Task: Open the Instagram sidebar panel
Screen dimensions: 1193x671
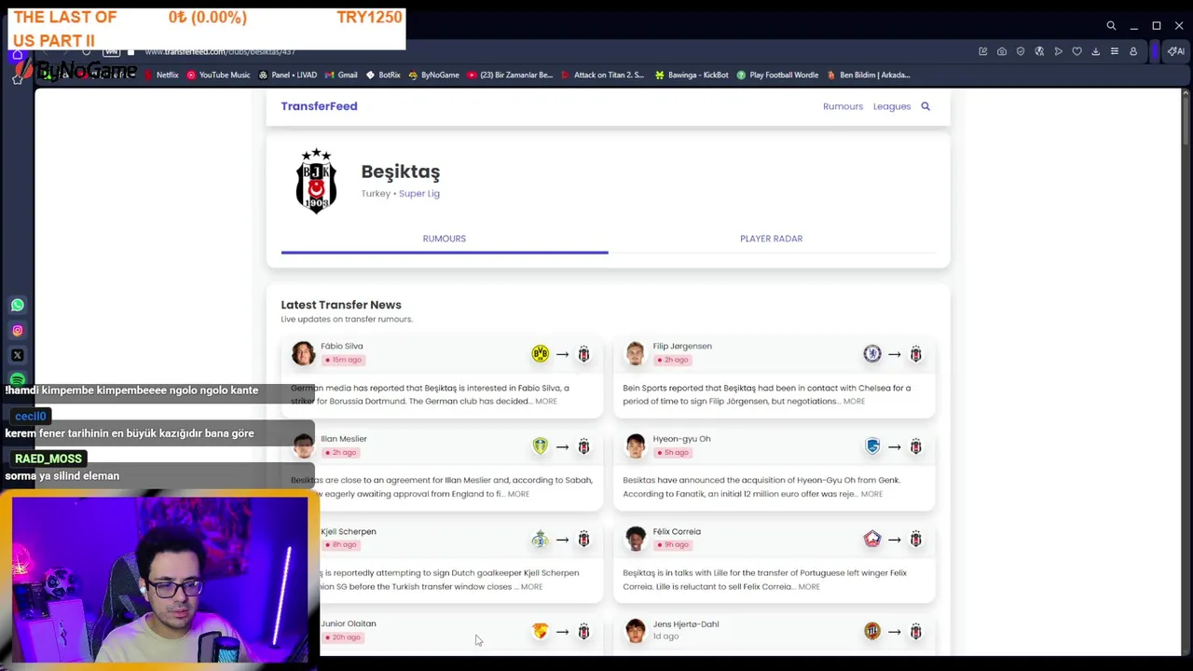Action: [17, 330]
